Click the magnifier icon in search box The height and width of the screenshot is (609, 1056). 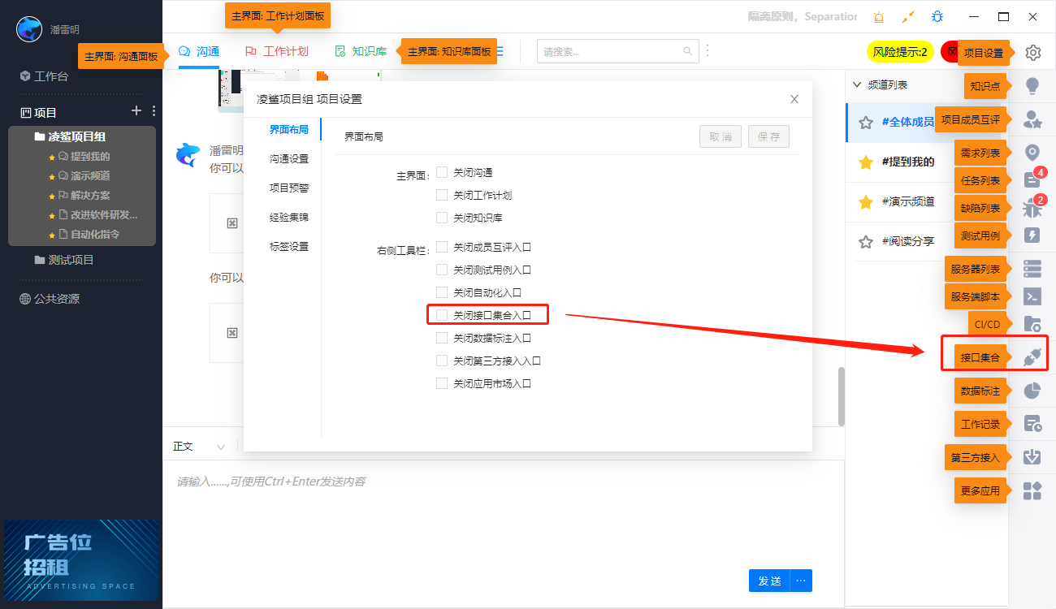(x=688, y=51)
